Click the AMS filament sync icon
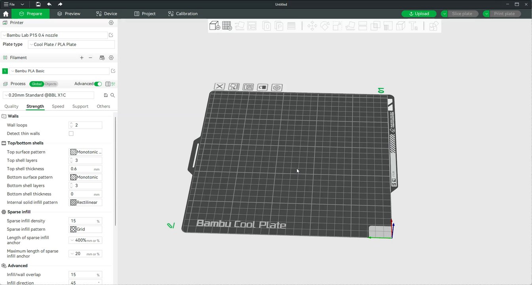This screenshot has height=285, width=532. (102, 58)
